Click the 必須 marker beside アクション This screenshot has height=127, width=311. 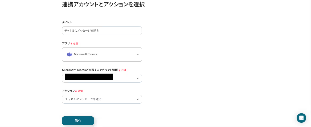pyautogui.click(x=80, y=91)
